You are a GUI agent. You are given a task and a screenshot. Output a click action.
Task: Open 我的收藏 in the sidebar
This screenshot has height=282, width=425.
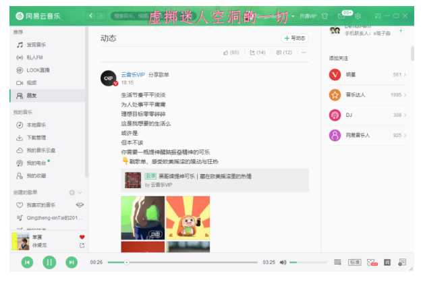(x=47, y=175)
